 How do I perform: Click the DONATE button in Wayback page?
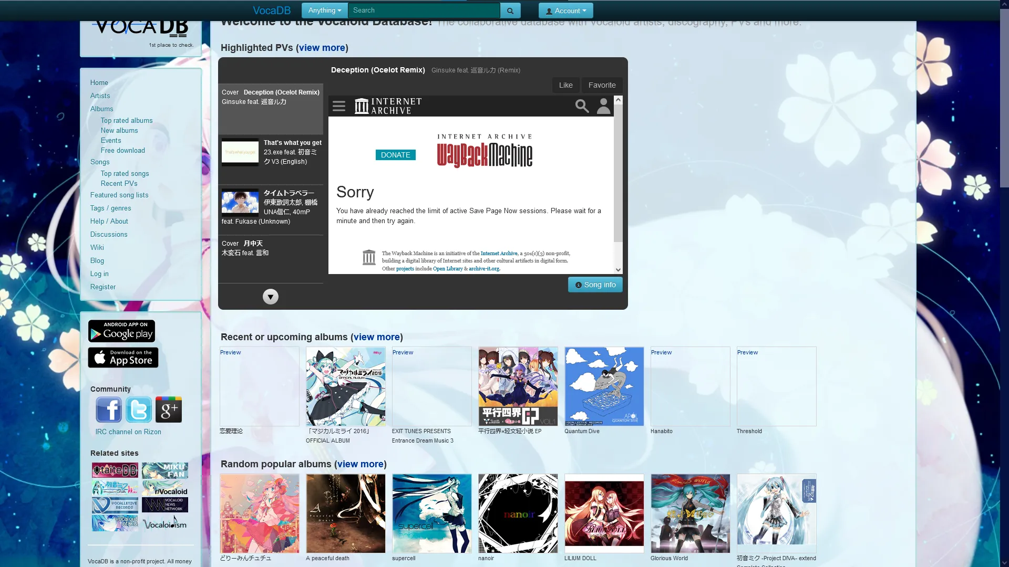pos(395,155)
